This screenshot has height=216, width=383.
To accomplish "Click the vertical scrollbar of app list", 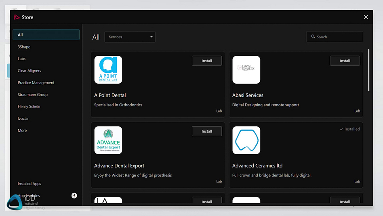I will (368, 71).
